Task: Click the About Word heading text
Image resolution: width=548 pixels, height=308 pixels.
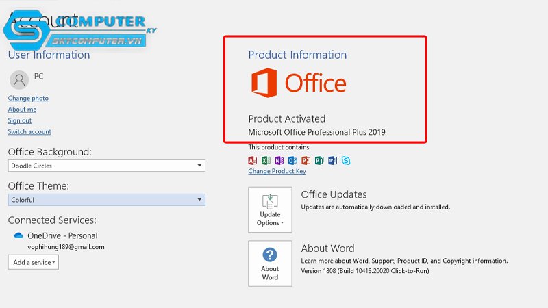Action: pyautogui.click(x=328, y=248)
